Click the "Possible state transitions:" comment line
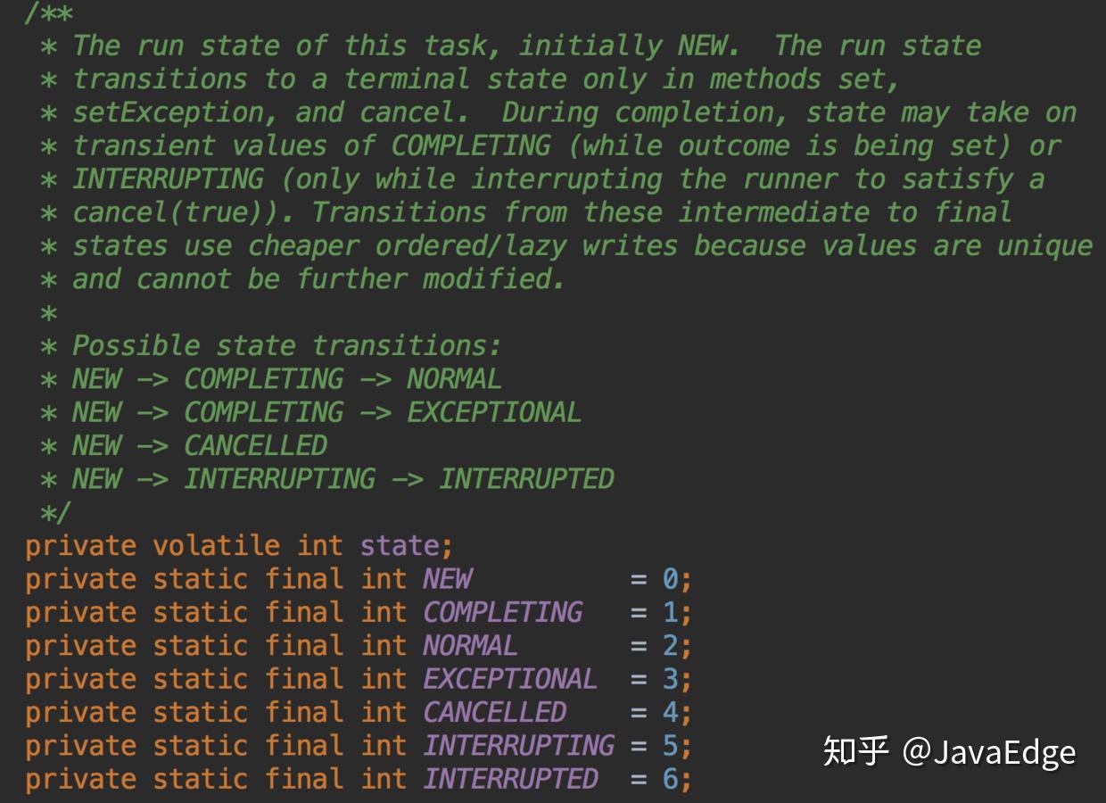 287,345
